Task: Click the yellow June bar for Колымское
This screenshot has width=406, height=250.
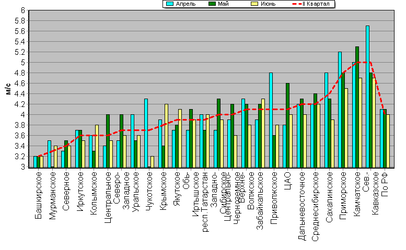Action: tap(97, 146)
